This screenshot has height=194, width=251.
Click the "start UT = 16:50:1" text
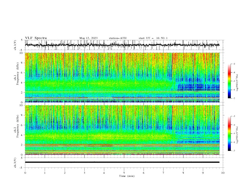click(x=153, y=38)
